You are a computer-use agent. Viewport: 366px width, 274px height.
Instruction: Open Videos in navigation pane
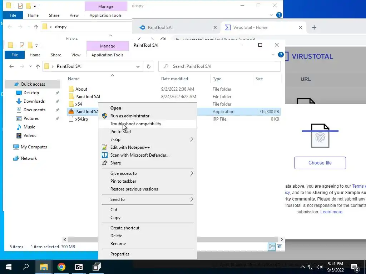pos(30,135)
